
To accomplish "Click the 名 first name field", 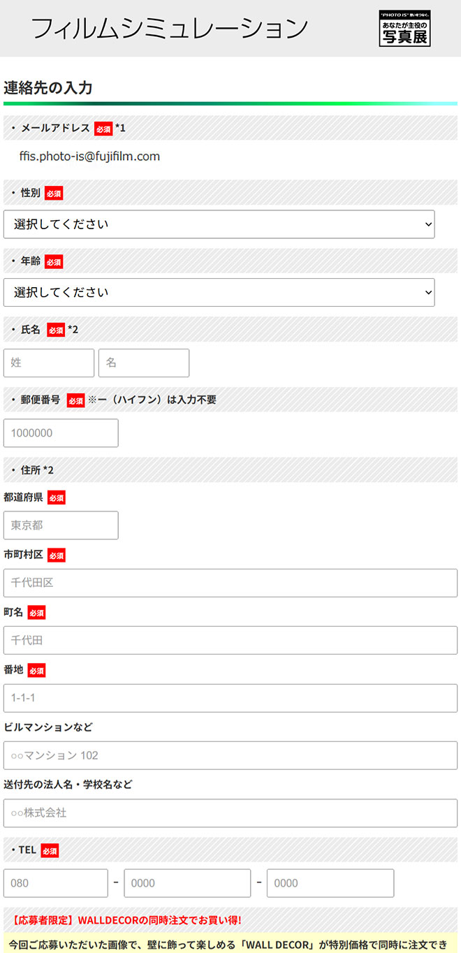I will 144,363.
